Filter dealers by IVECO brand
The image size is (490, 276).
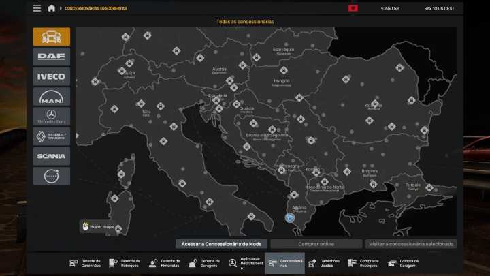[x=51, y=76]
